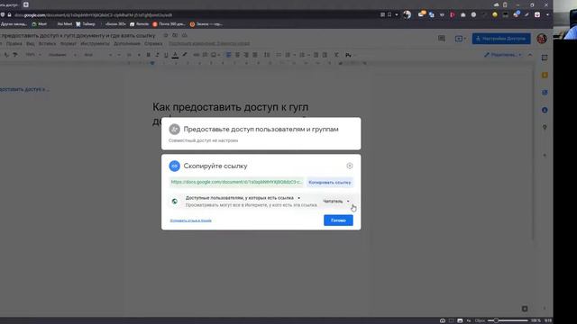Select the paint format tool

click(15, 55)
